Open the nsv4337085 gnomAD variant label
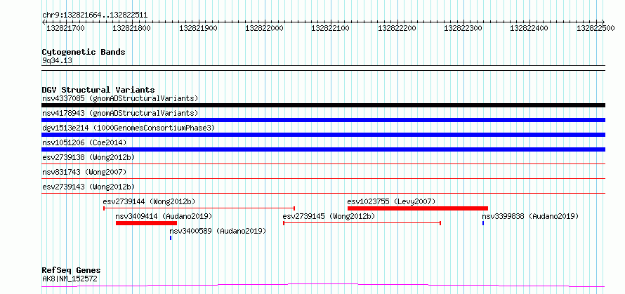The image size is (625, 294). [x=120, y=98]
